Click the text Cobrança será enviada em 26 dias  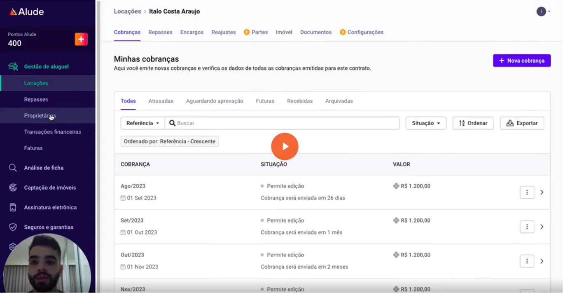click(303, 198)
